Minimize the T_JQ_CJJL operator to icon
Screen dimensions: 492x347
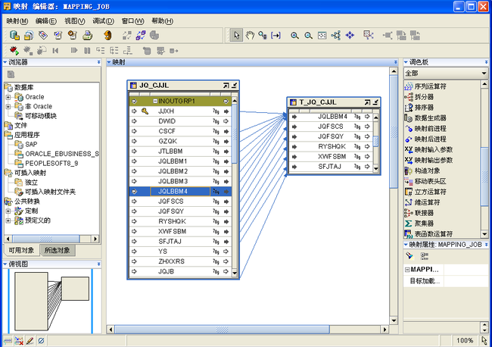tap(375, 102)
